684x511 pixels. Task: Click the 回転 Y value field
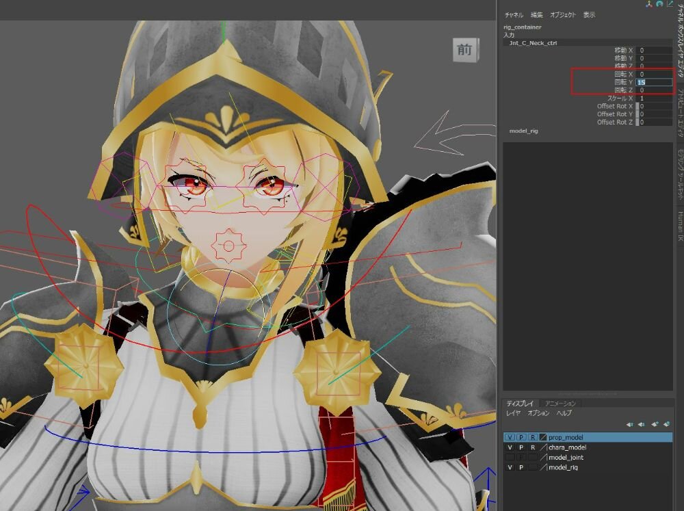pyautogui.click(x=654, y=82)
